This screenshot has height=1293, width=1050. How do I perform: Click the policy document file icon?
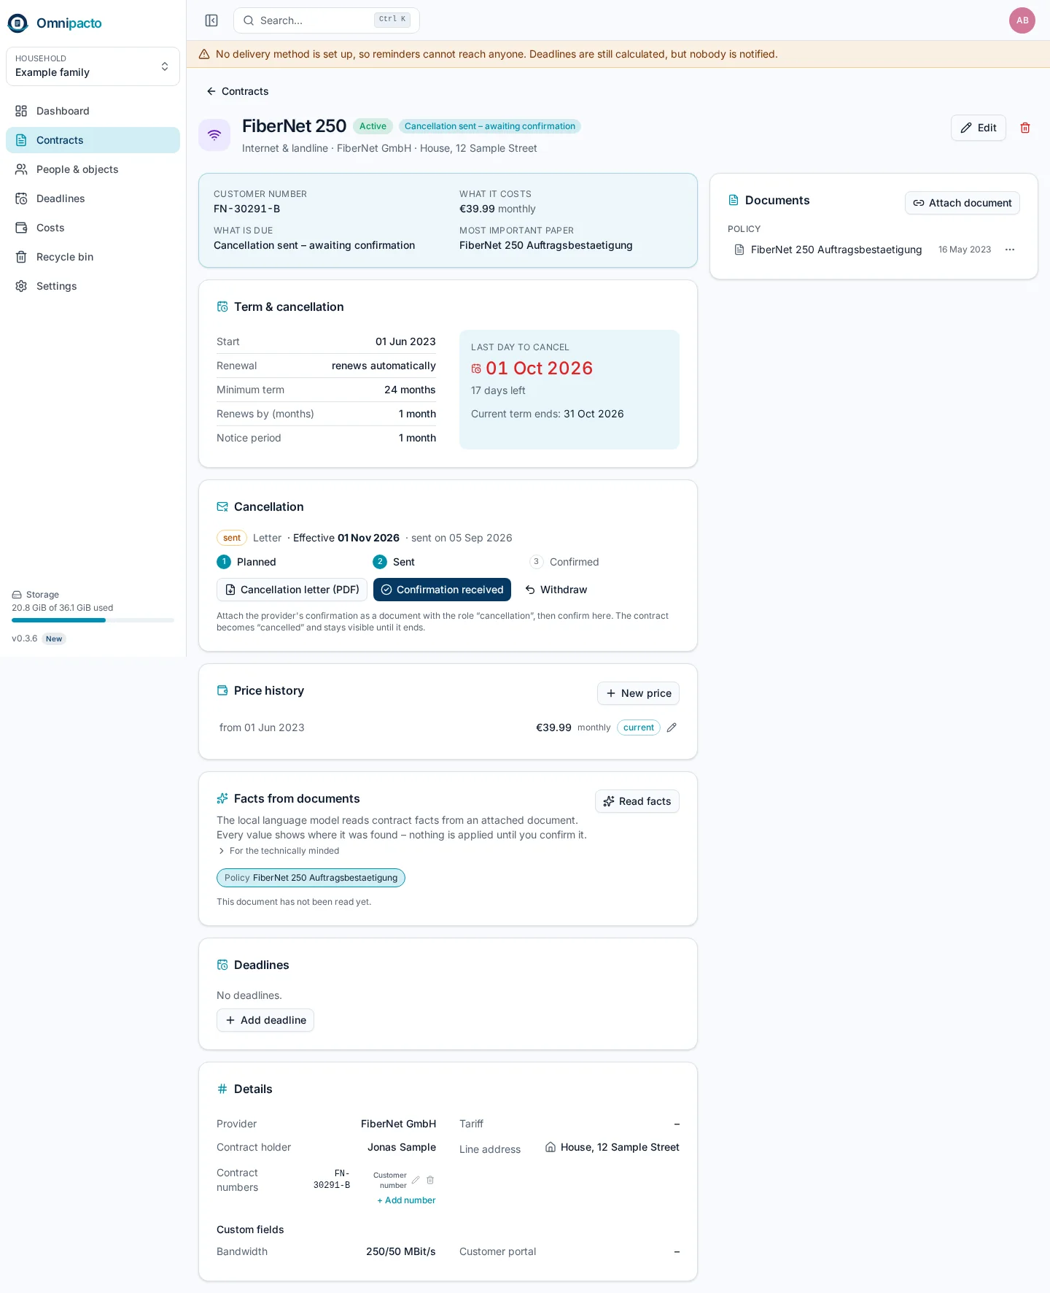(739, 250)
